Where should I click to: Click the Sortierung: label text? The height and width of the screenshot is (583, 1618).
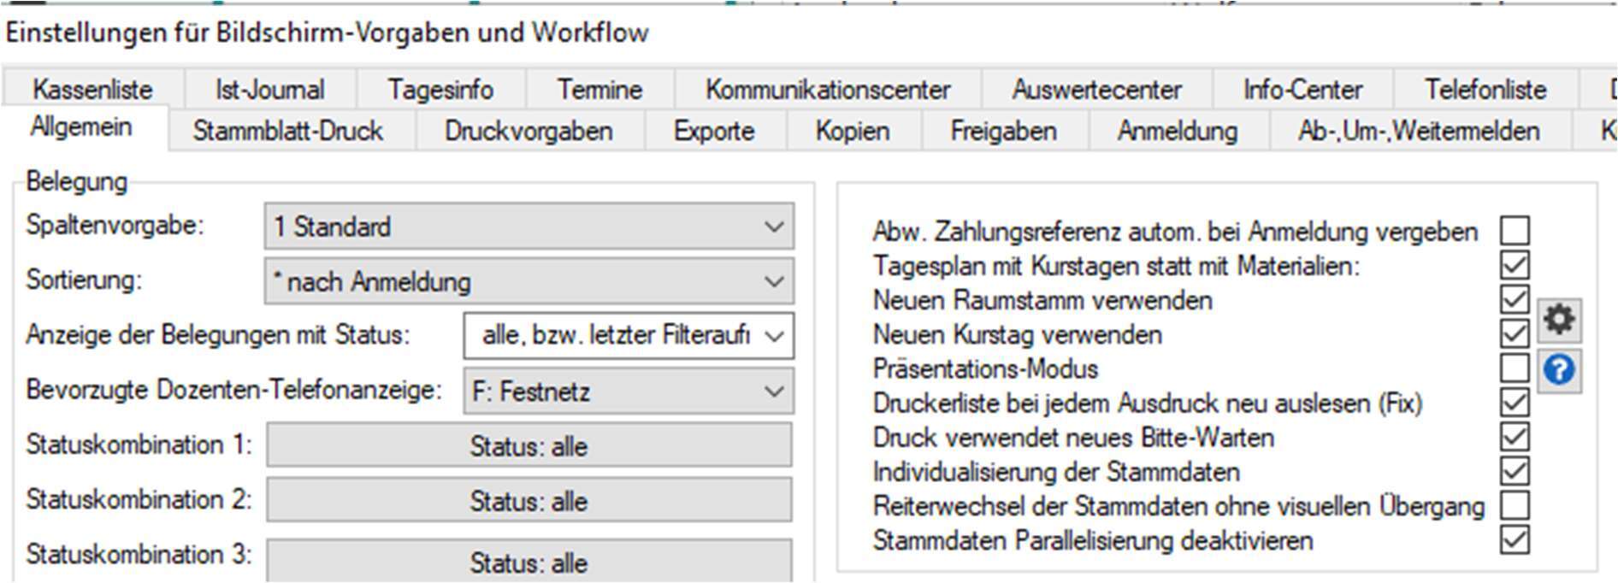(x=84, y=280)
